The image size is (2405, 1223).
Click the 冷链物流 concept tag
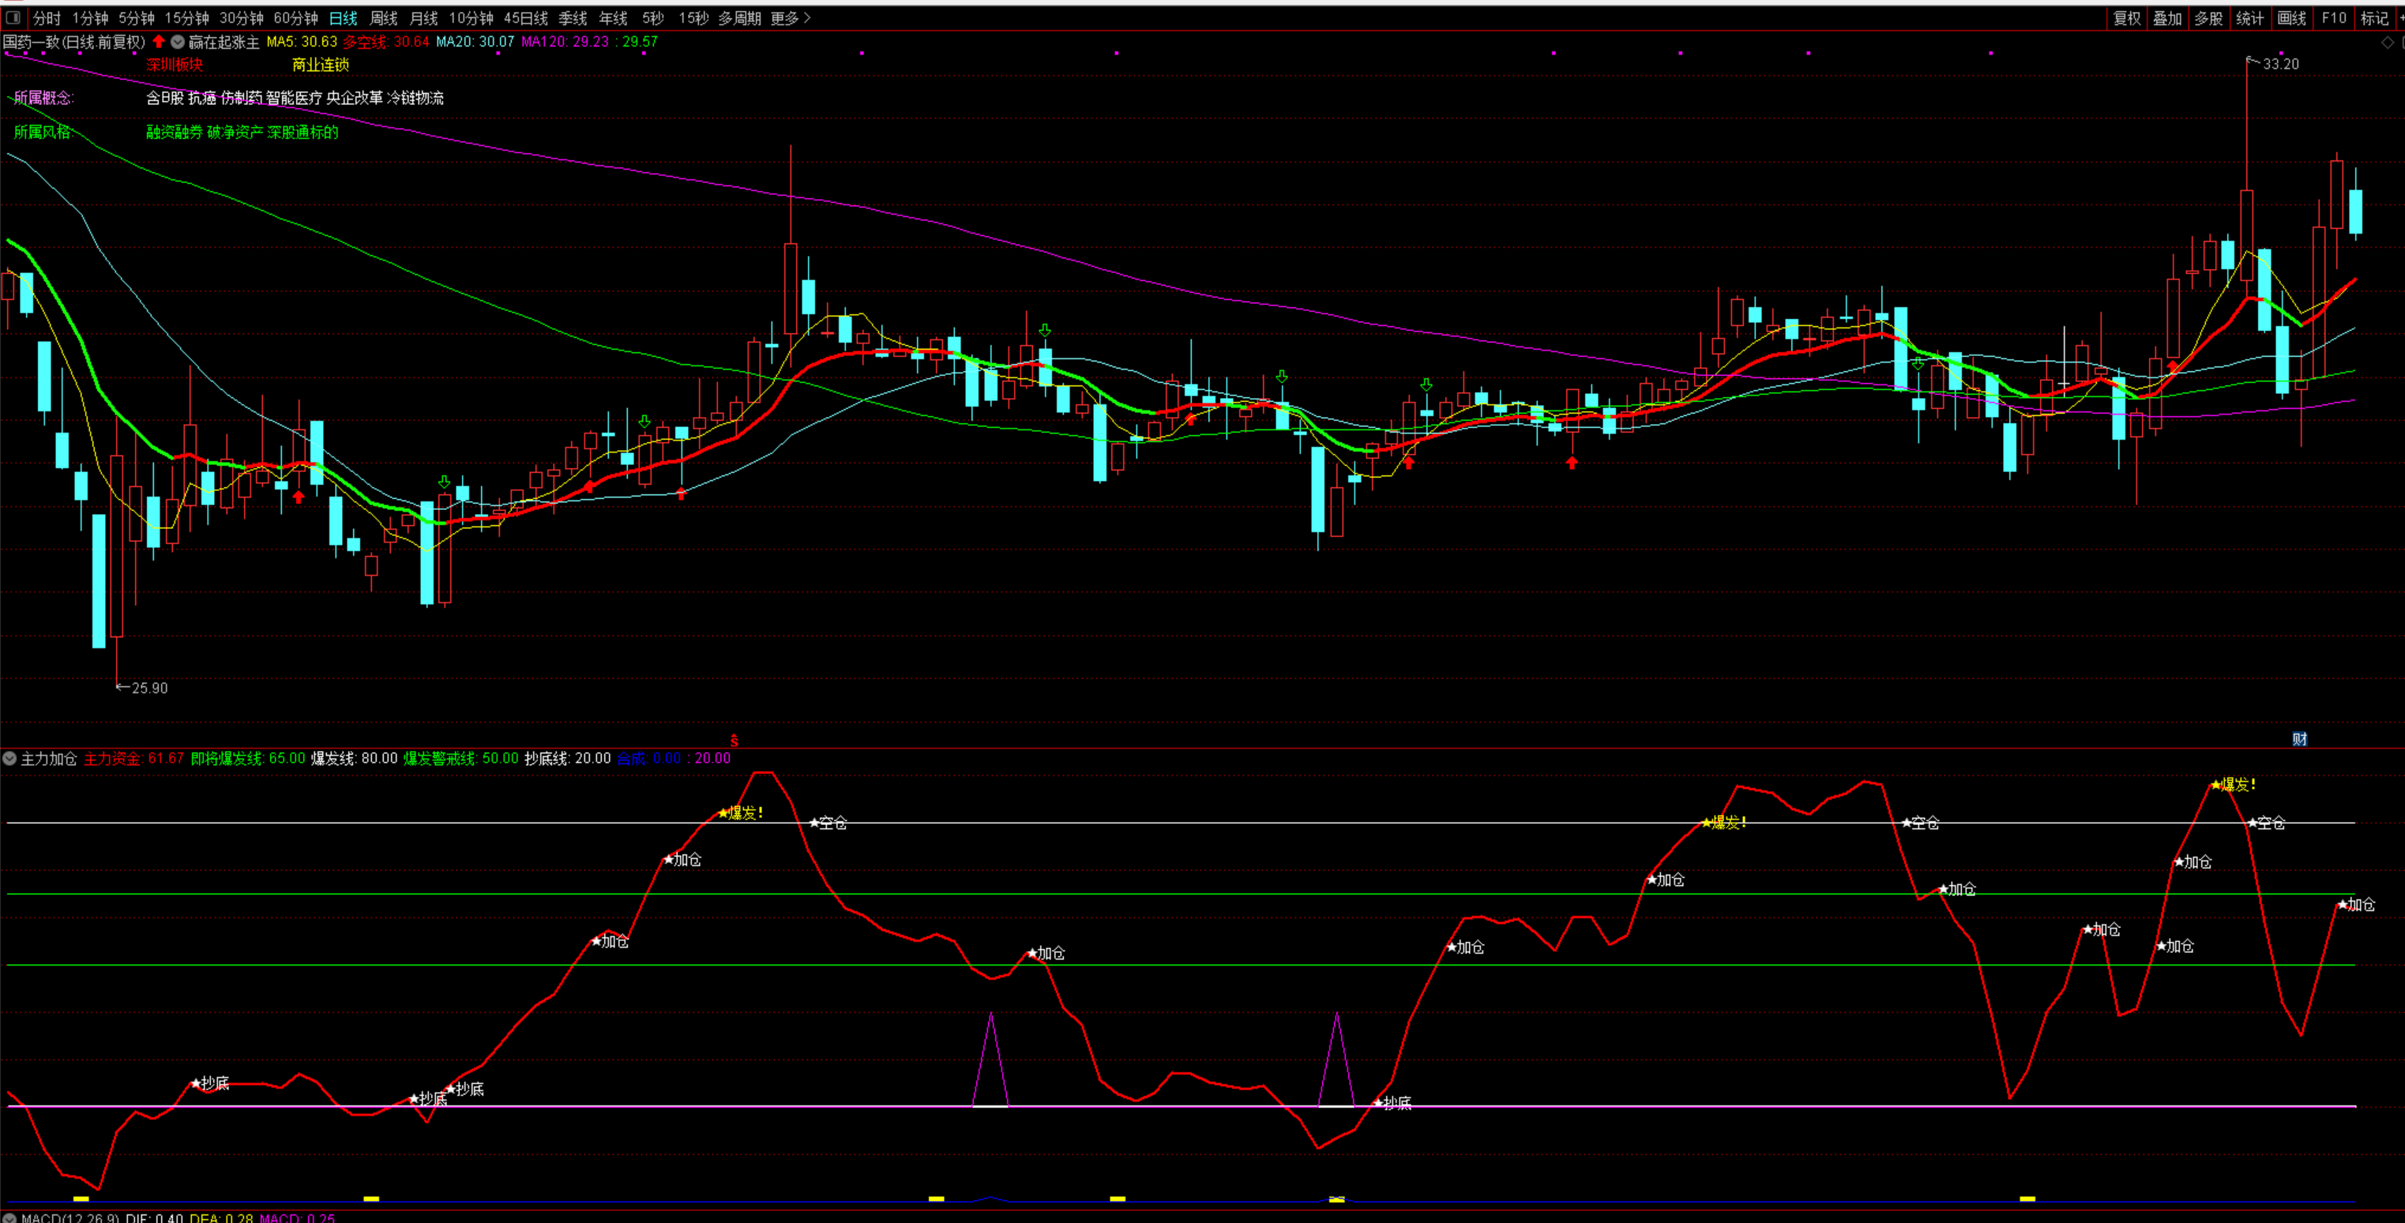click(415, 98)
